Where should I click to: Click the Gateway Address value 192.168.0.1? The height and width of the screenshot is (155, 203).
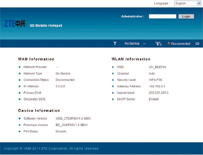click(158, 86)
